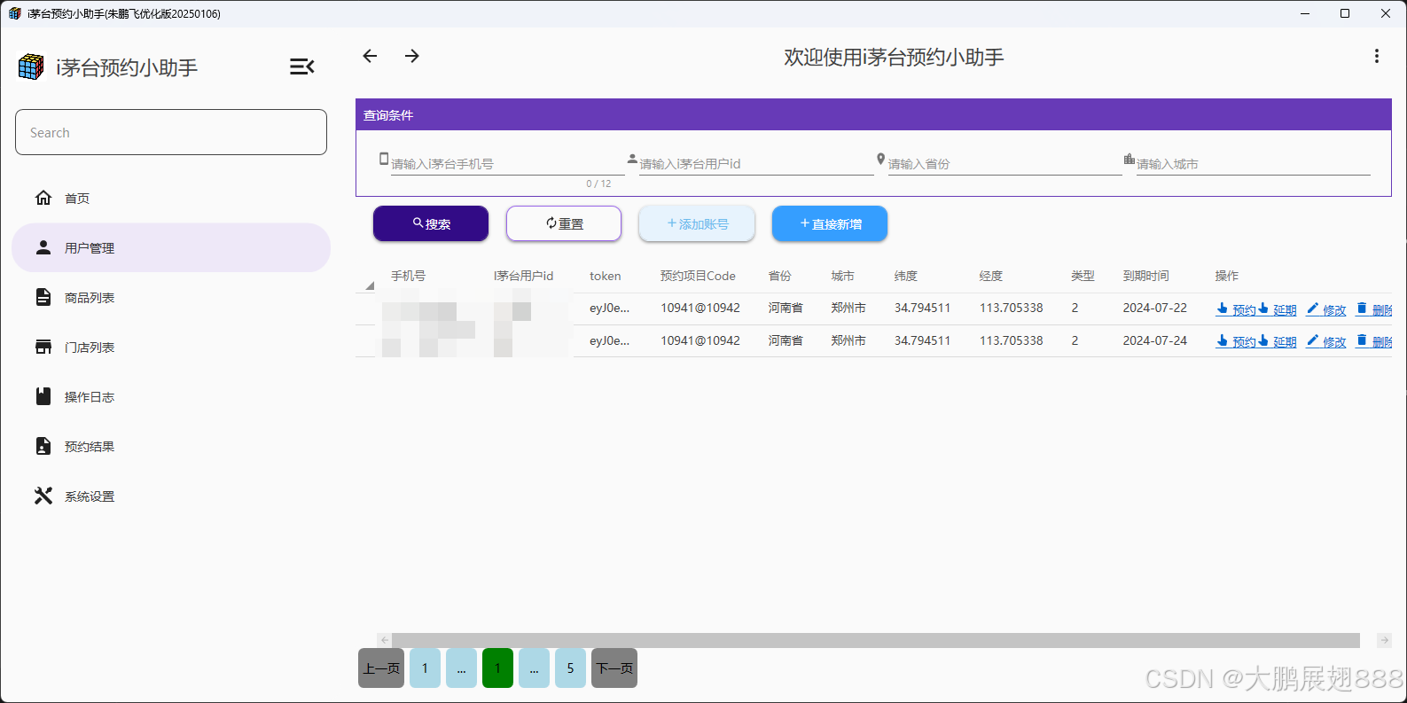Click the i茅台手机号 input field
Image resolution: width=1407 pixels, height=703 pixels.
tap(507, 163)
